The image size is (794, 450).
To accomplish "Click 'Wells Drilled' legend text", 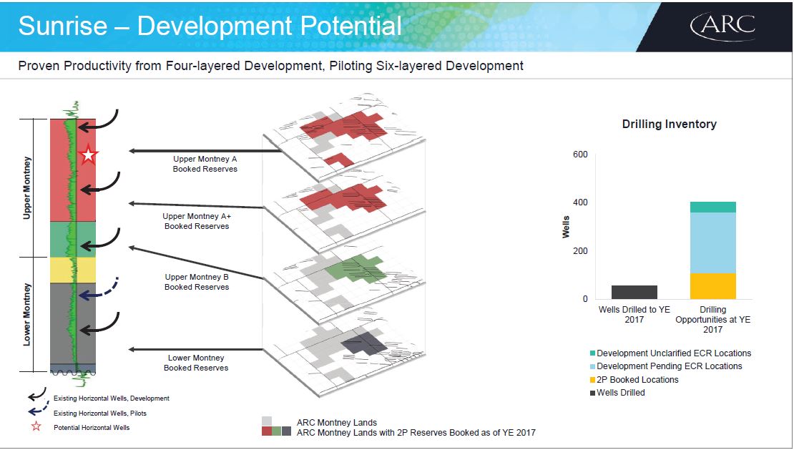I will tap(620, 393).
